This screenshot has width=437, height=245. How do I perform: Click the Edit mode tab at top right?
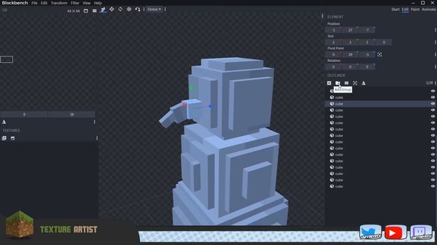pyautogui.click(x=405, y=10)
